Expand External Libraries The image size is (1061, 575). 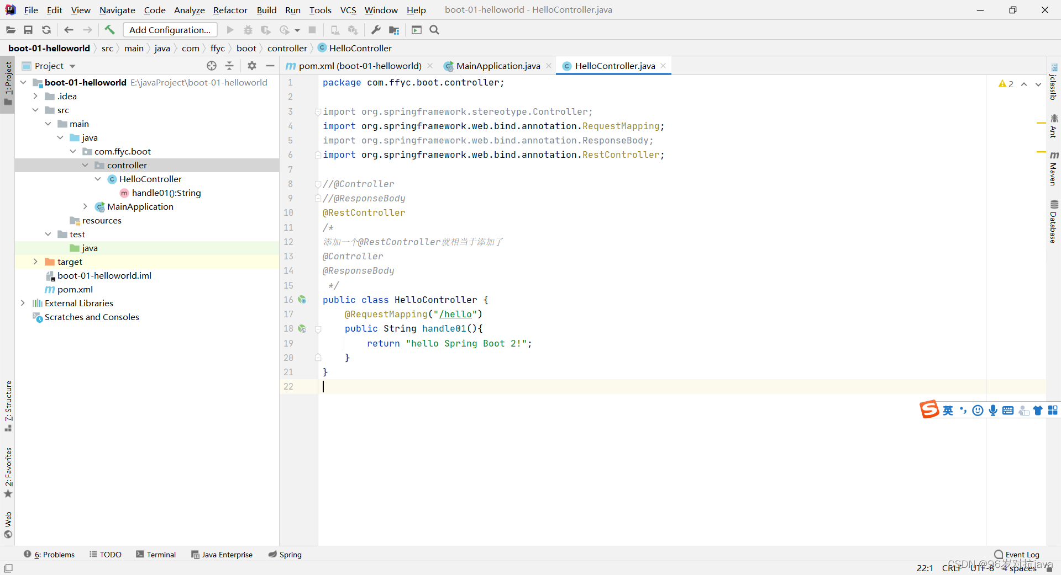pyautogui.click(x=23, y=303)
